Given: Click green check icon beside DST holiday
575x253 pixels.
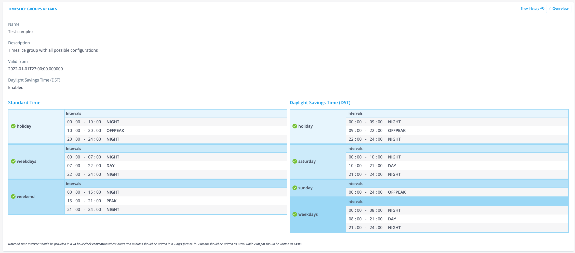Looking at the screenshot, I should [295, 126].
